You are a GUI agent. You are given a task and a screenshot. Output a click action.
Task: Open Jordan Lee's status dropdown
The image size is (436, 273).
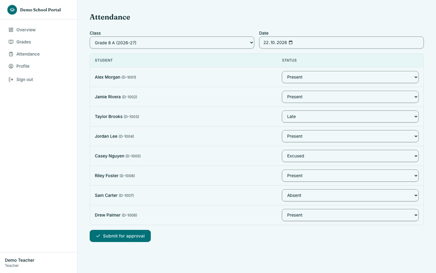350,136
